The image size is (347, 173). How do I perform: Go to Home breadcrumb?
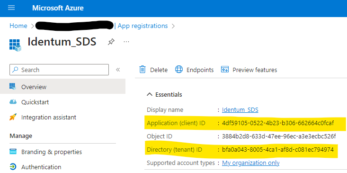18,26
